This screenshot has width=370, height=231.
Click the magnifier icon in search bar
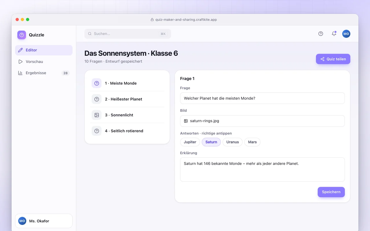tap(90, 34)
